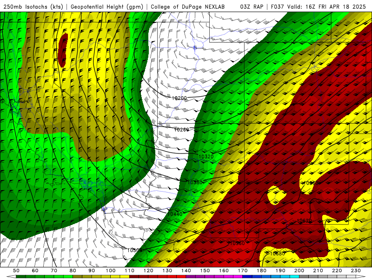Select the 120 kt legend value
The image size is (372, 279).
click(x=148, y=271)
